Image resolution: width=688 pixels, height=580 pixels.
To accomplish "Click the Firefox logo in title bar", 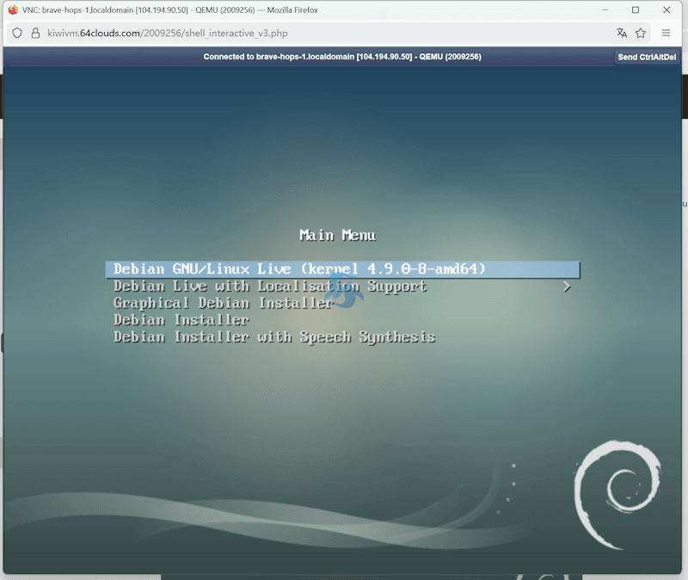I will coord(12,10).
